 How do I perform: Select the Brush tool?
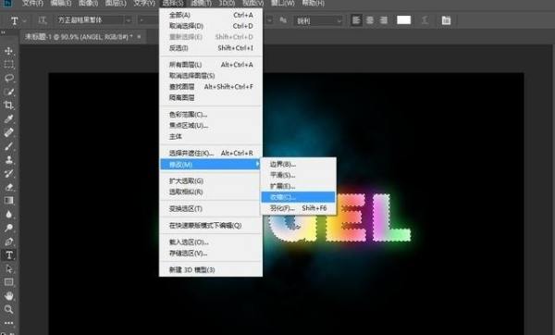[x=9, y=146]
